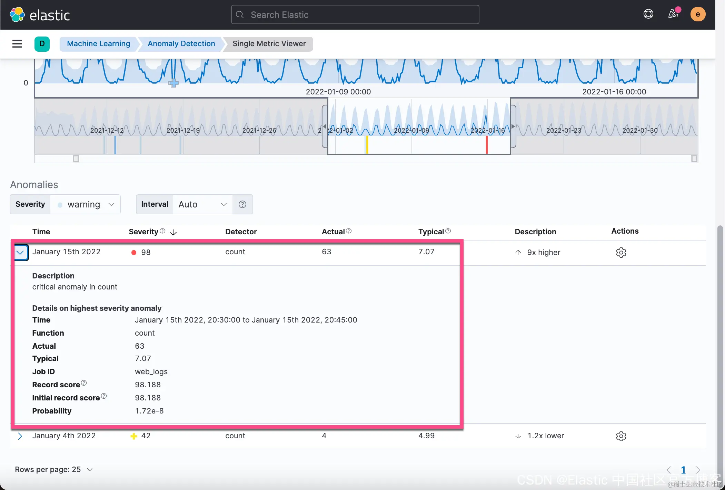This screenshot has height=490, width=725.
Task: Open the hamburger navigation menu
Action: (x=17, y=44)
